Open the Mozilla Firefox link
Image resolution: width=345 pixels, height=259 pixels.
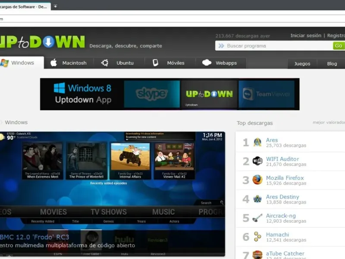coord(285,178)
